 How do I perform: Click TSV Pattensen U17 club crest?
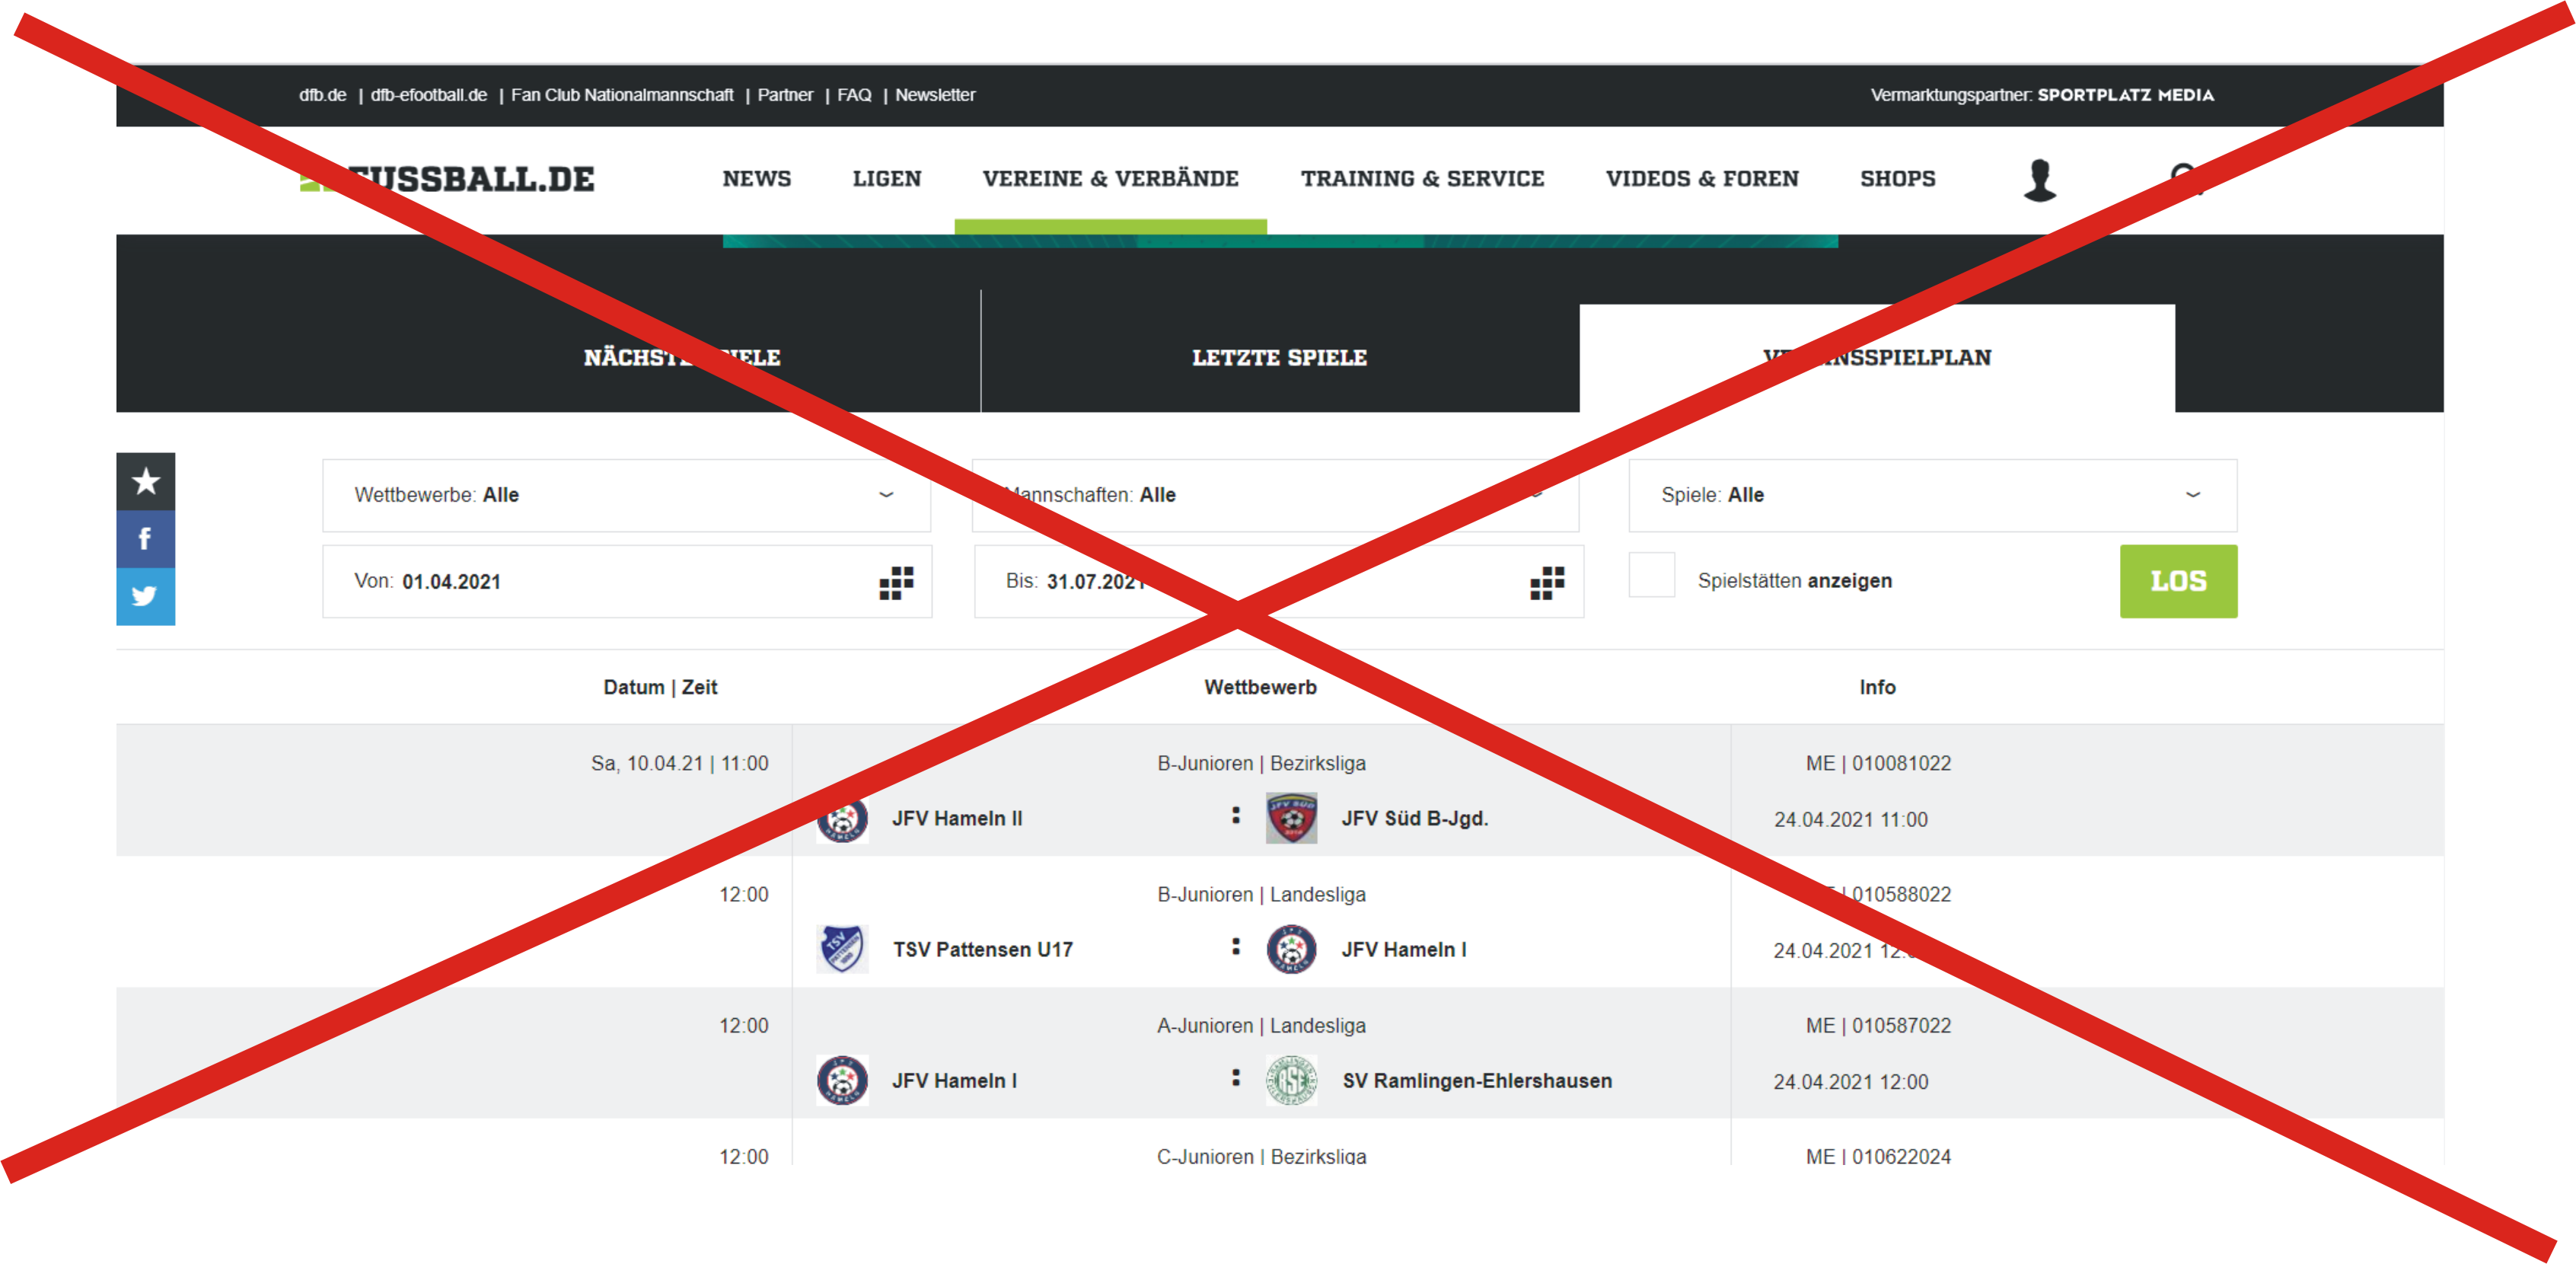842,949
